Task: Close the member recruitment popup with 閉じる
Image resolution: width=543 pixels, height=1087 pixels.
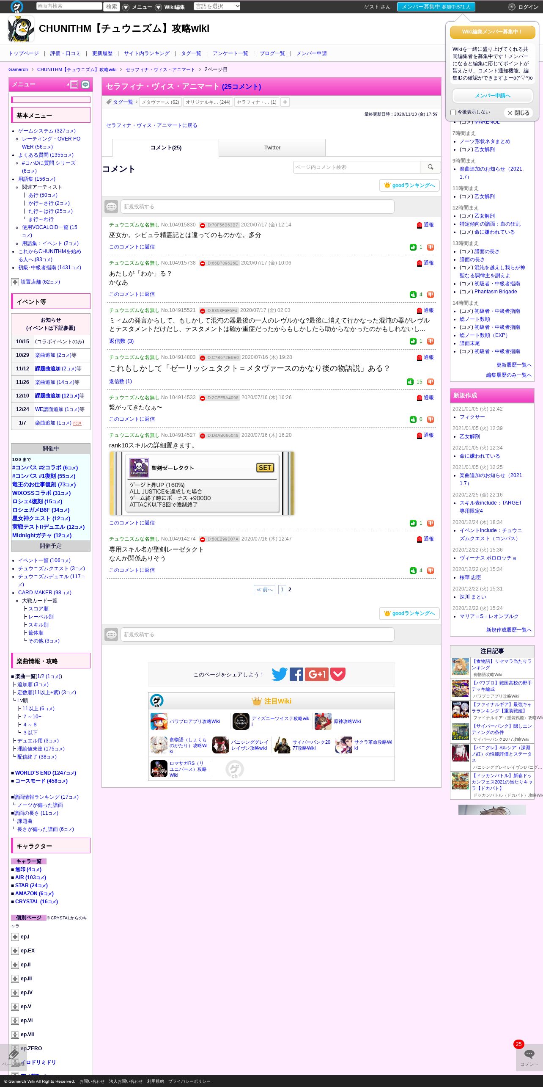Action: 518,113
